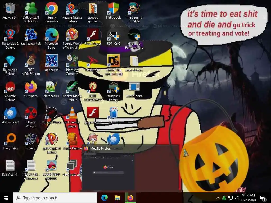Launch Microsoft Edge desktop shortcut
This screenshot has width=271, height=203.
pos(52,39)
